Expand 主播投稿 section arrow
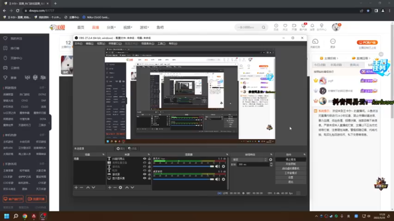 click(337, 58)
